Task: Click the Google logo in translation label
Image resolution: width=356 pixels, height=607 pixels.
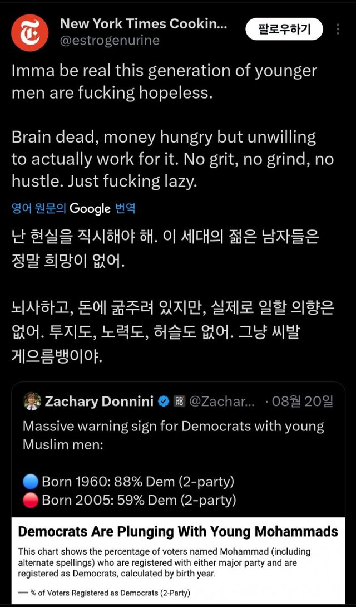Action: pos(90,209)
